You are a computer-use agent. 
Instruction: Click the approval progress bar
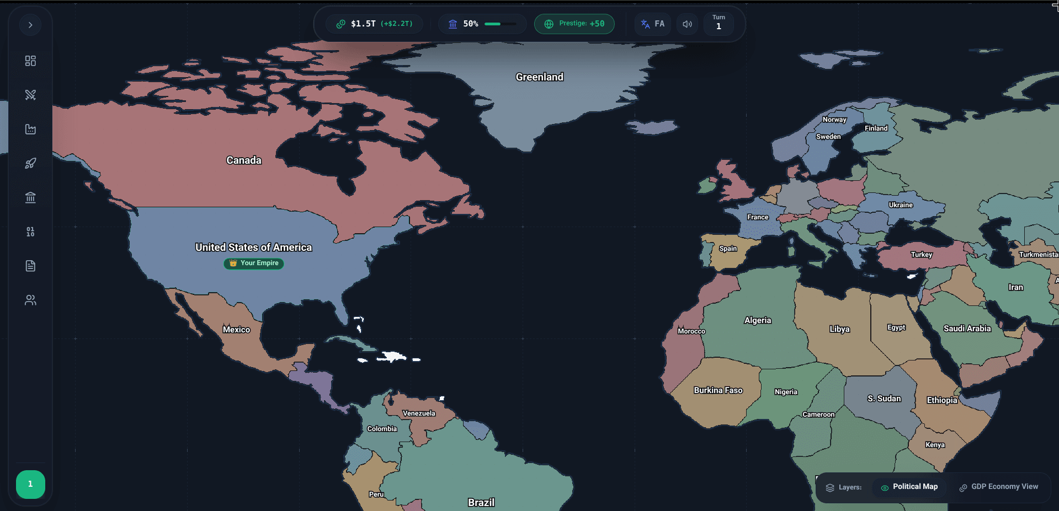tap(501, 24)
